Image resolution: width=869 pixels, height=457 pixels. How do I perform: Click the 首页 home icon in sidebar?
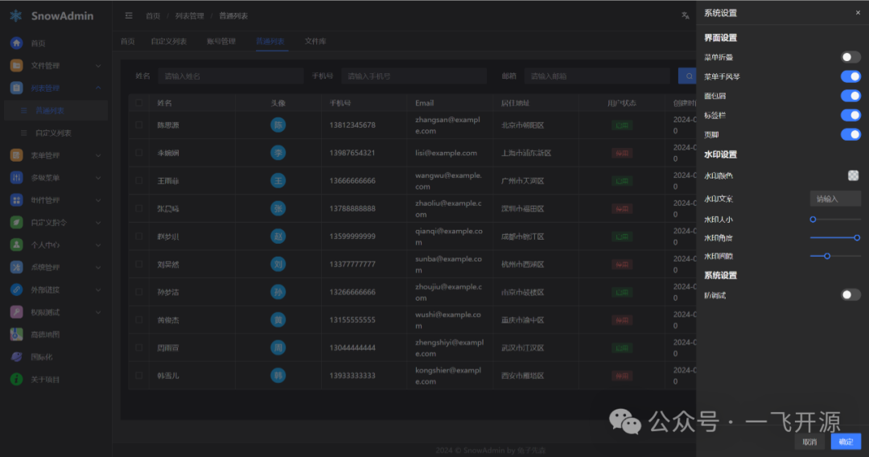tap(16, 43)
